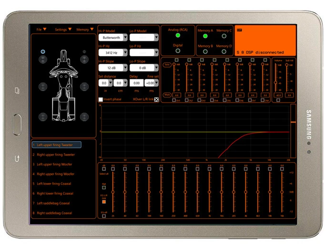Image resolution: width=327 pixels, height=247 pixels.
Task: Open the File menu
Action: (41, 30)
